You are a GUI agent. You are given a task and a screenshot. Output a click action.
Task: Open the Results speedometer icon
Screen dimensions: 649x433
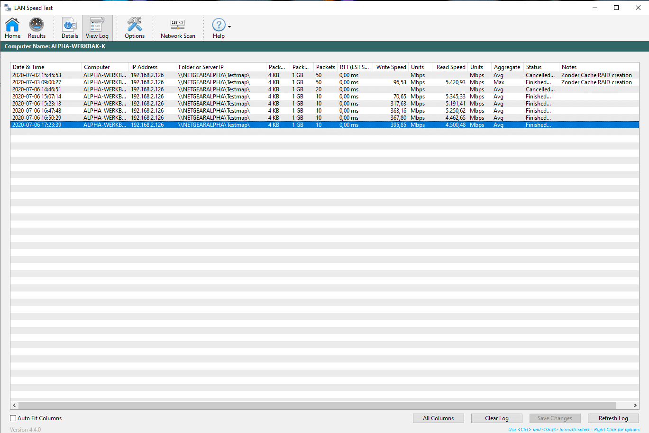(x=37, y=25)
